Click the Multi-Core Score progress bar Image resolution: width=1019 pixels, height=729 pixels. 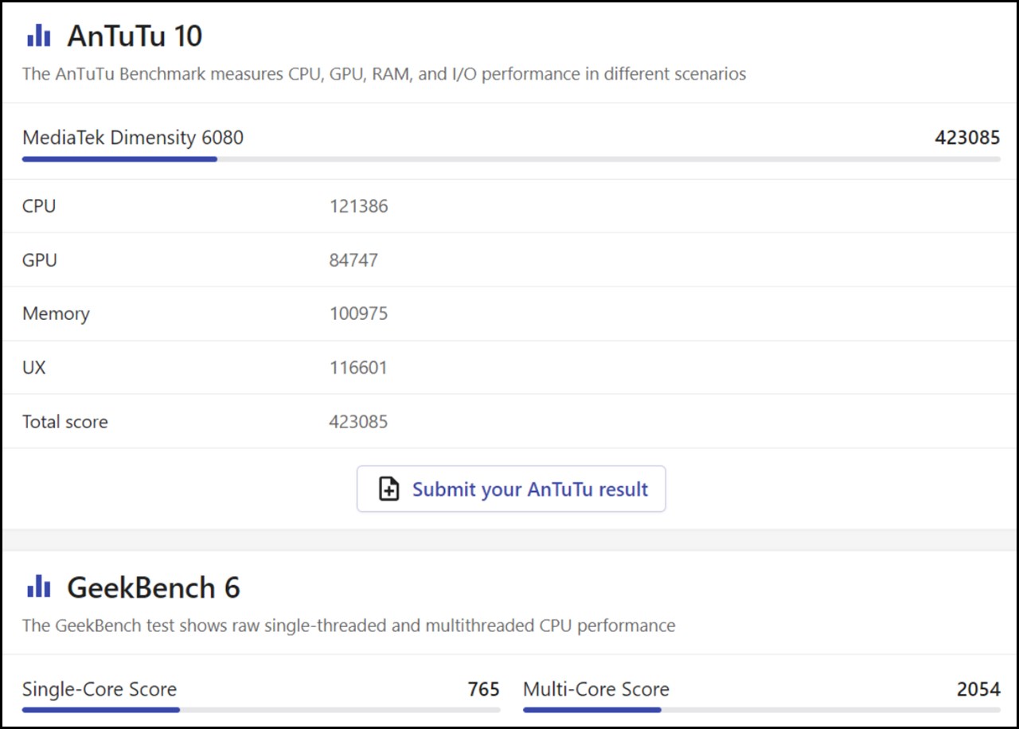tap(761, 709)
